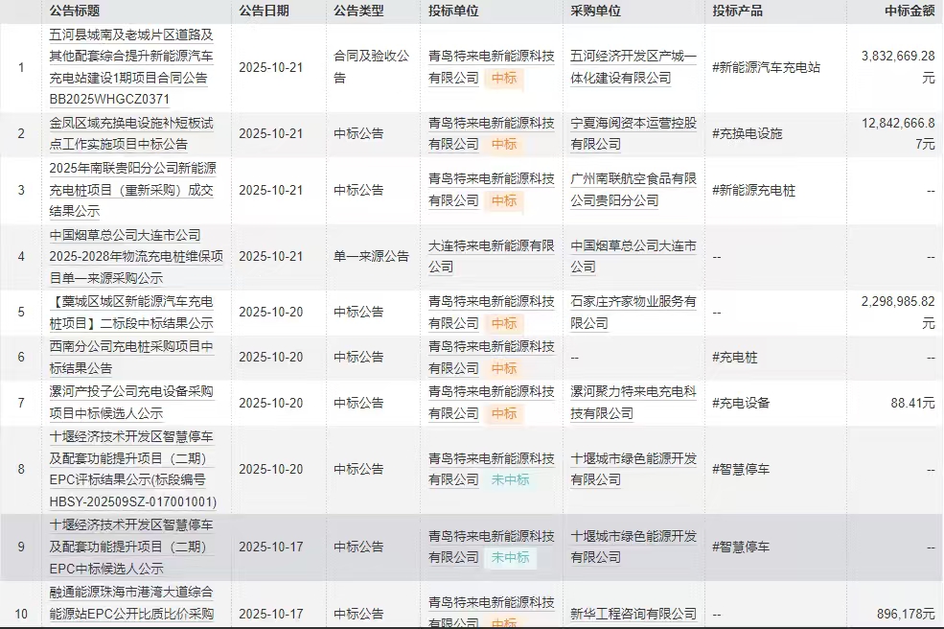Click amount 12,842,666.87元
The image size is (944, 629).
tap(898, 133)
